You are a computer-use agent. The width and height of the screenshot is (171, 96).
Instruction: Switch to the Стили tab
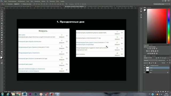pyautogui.click(x=151, y=45)
